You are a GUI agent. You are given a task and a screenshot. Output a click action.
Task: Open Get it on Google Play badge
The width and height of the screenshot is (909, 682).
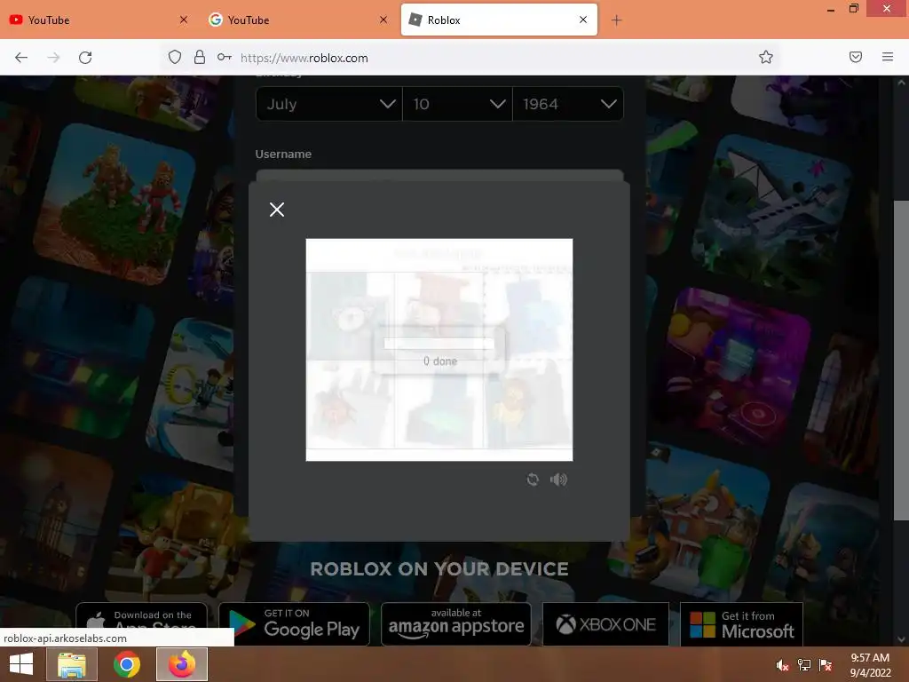coord(294,624)
